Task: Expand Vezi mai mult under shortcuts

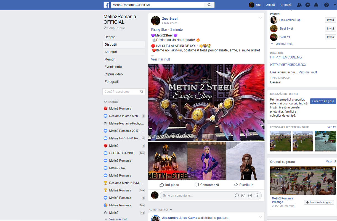Action: point(118,219)
